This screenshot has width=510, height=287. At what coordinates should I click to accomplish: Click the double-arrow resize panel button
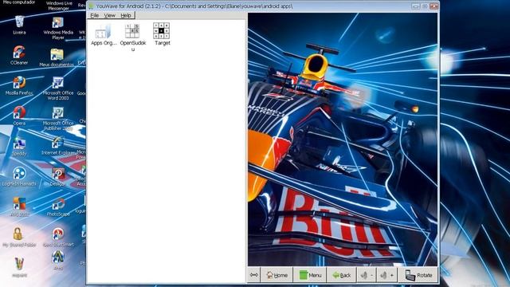pos(254,275)
